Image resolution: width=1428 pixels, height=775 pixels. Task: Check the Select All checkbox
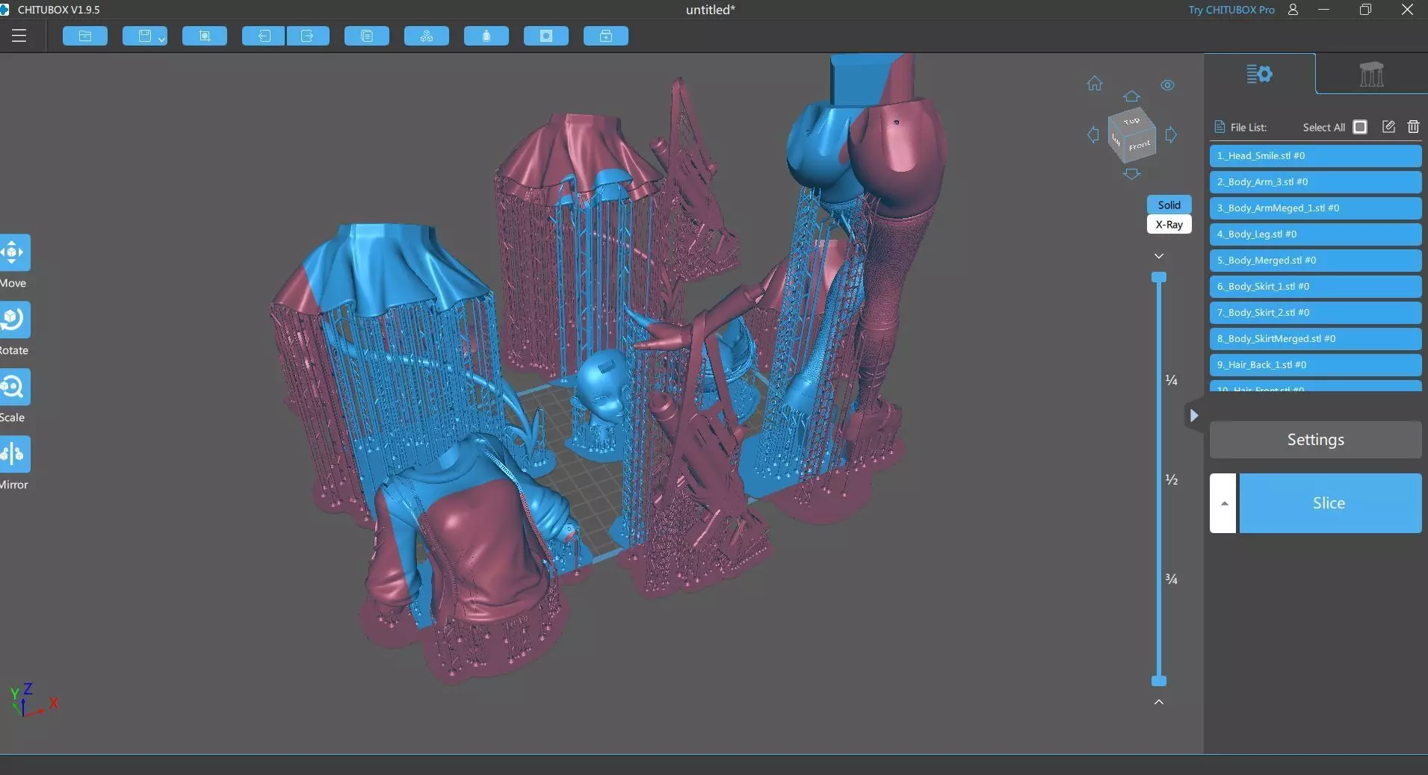pos(1360,127)
